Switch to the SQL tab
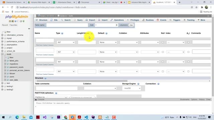The height and width of the screenshot is (120, 214). [x=54, y=20]
